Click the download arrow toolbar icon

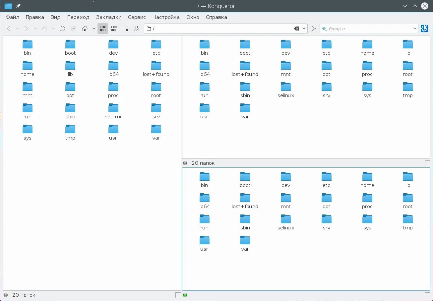(x=137, y=29)
